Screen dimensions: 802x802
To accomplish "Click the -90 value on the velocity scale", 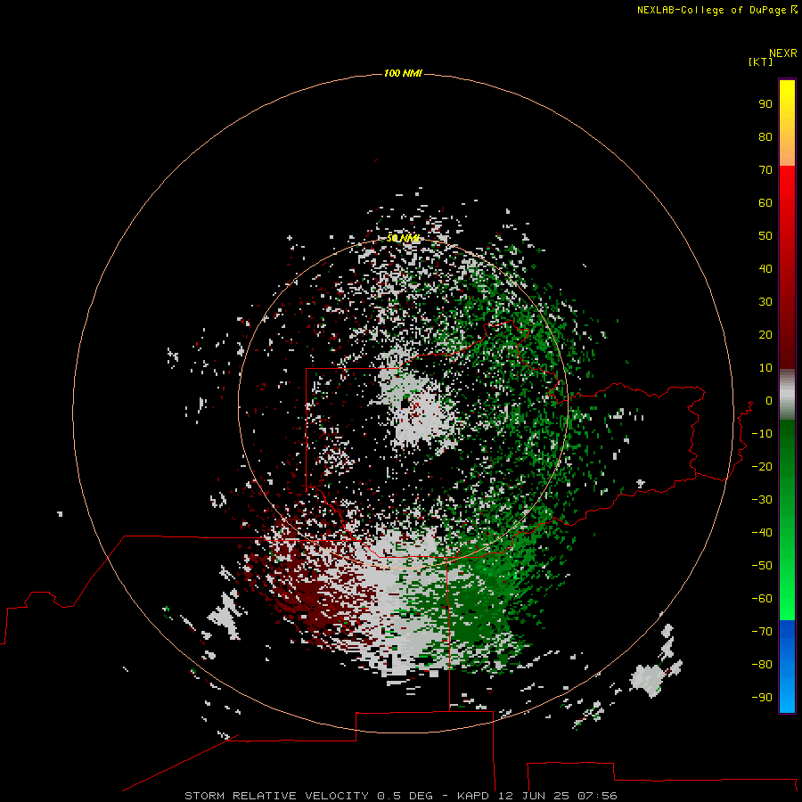I will pyautogui.click(x=762, y=697).
